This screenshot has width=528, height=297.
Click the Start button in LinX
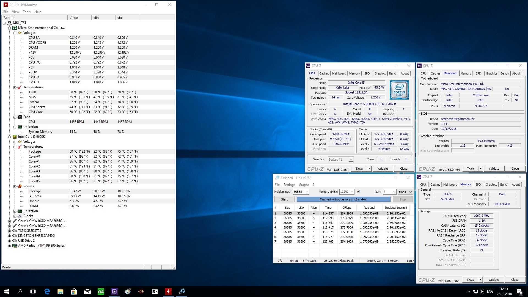click(284, 199)
